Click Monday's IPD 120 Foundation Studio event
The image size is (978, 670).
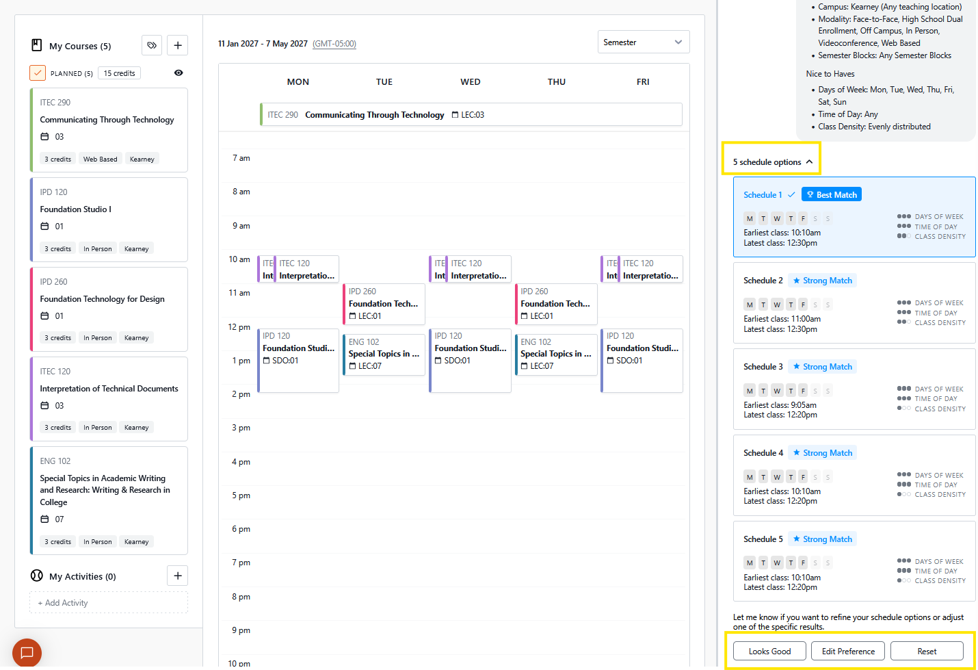pos(298,361)
